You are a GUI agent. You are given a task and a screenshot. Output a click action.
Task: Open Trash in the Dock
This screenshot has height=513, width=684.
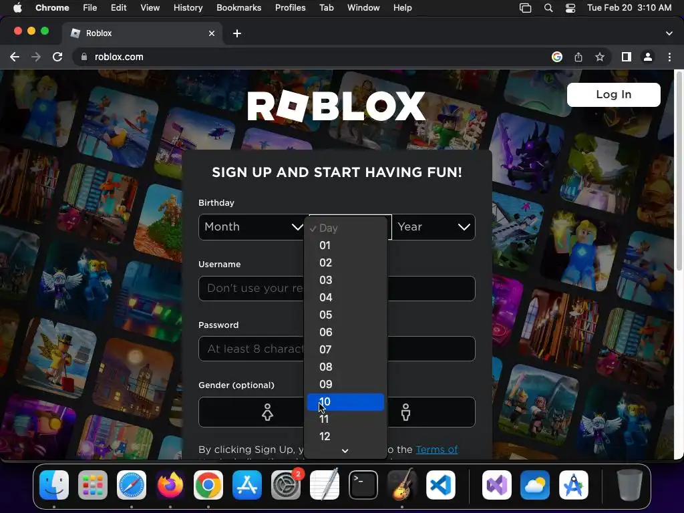point(629,485)
